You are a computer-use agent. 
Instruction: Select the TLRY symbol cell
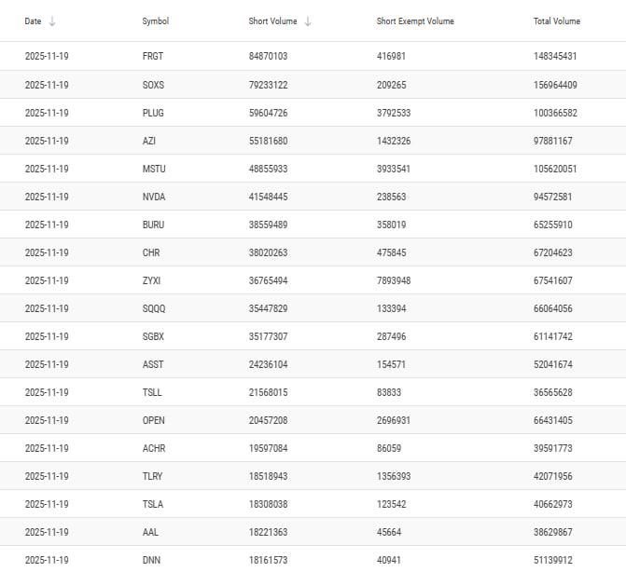[152, 476]
